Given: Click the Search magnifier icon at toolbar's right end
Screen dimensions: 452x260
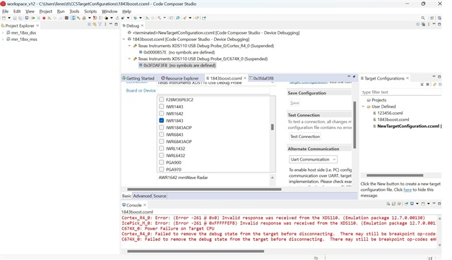Looking at the screenshot, I should click(x=423, y=18).
